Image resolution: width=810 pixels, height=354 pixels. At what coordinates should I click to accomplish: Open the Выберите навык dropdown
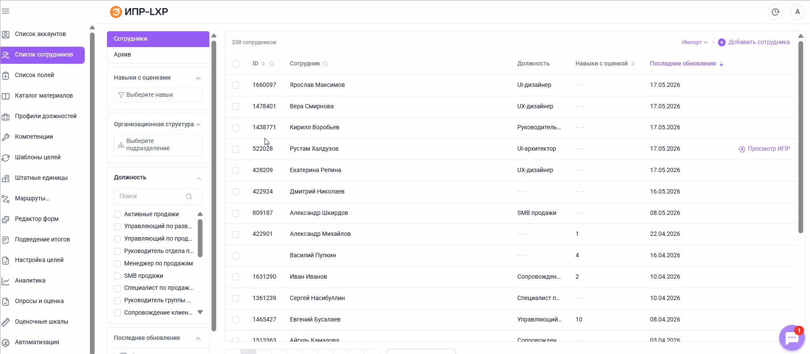158,95
